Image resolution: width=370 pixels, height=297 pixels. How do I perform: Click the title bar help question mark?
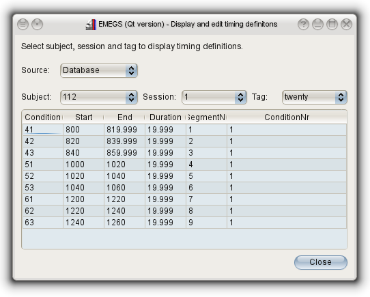tap(303, 25)
